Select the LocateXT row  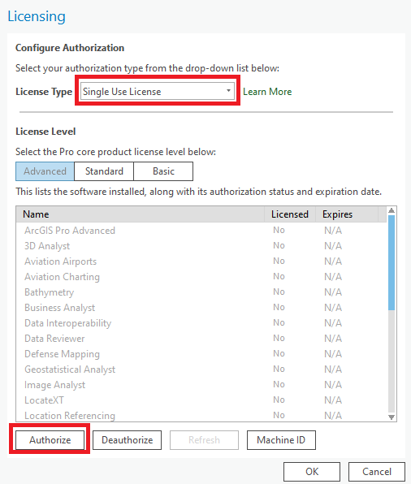(201, 400)
